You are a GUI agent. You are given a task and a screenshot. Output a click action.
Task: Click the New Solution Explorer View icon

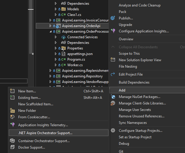tap(113, 60)
